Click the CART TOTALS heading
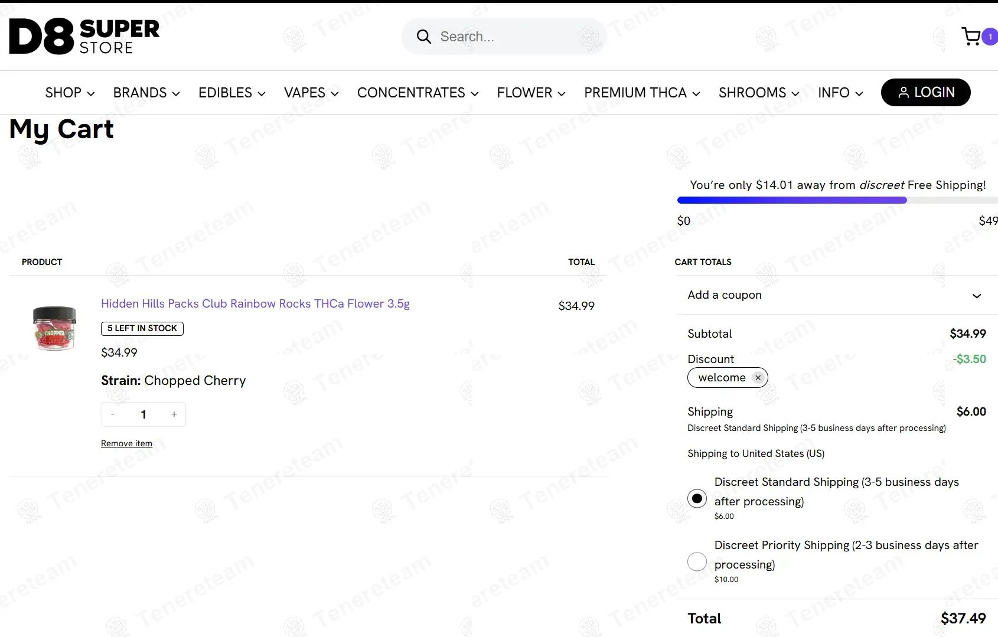The image size is (998, 637). click(x=703, y=262)
